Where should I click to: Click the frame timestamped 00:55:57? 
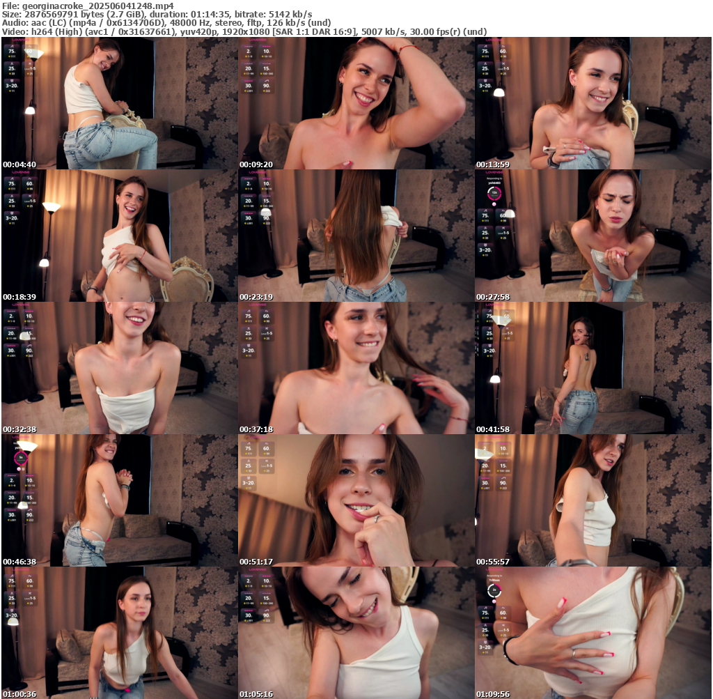pyautogui.click(x=593, y=500)
